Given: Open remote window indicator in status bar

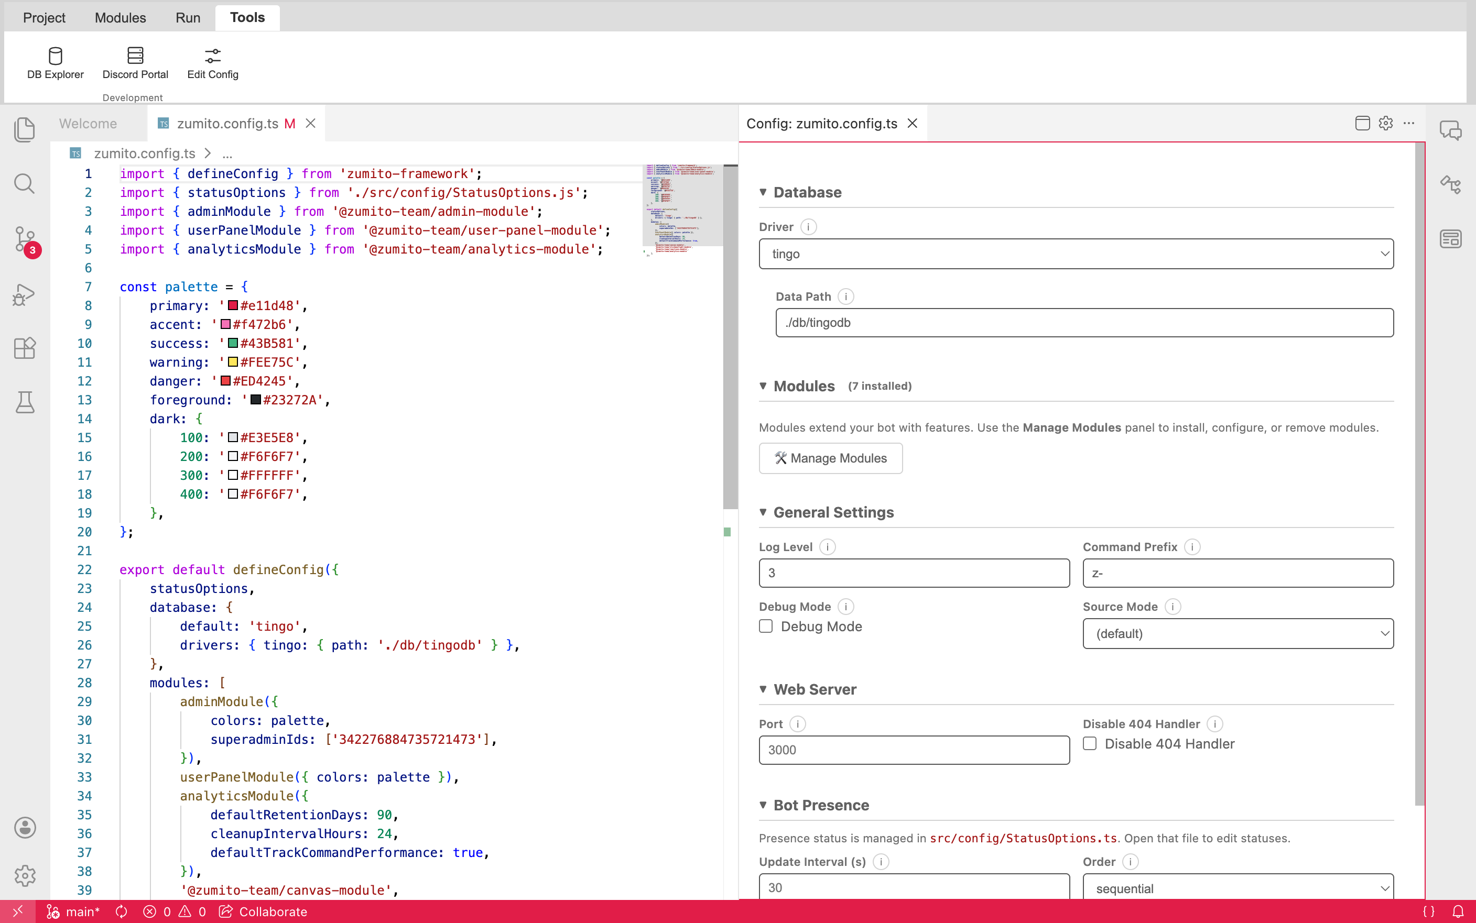Looking at the screenshot, I should pos(18,911).
